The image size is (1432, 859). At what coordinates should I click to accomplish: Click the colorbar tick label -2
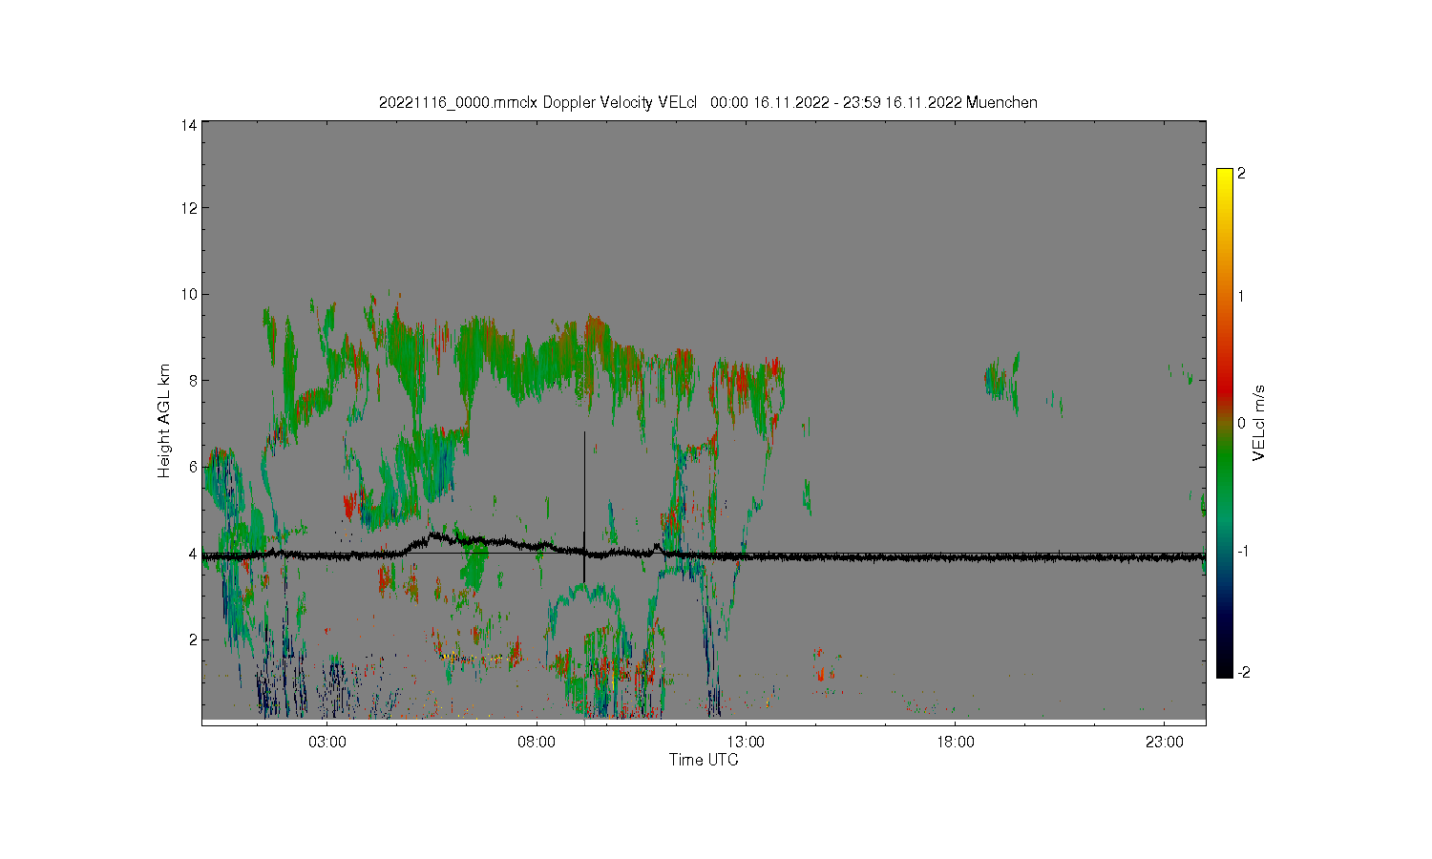coord(1244,672)
